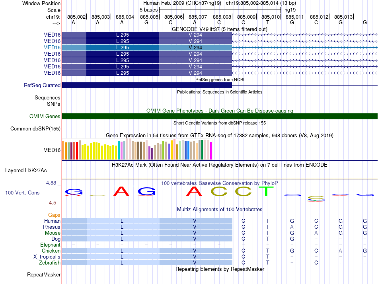Click the H3K27Ac Mark ENCODE track title
This screenshot has width=378, height=284.
tap(220, 165)
